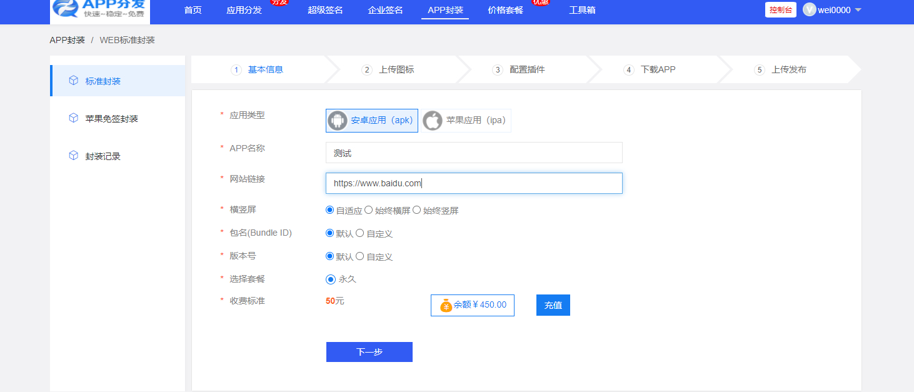914x392 pixels.
Task: Switch to the 配置插件 step tab
Action: pyautogui.click(x=527, y=69)
